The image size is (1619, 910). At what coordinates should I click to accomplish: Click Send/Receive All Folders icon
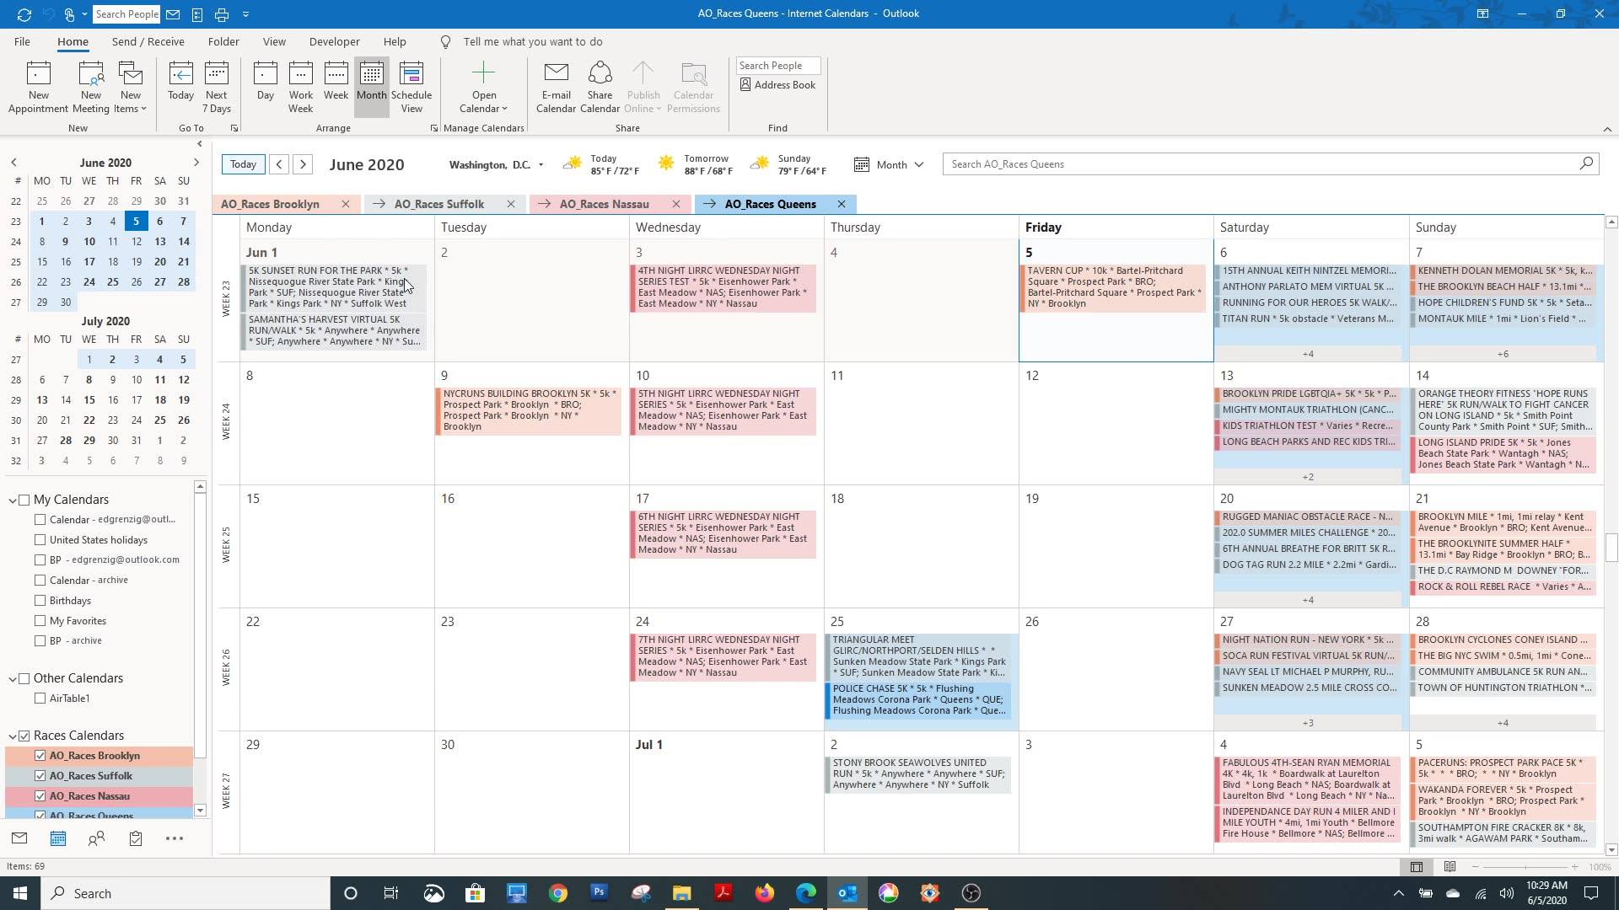[24, 14]
